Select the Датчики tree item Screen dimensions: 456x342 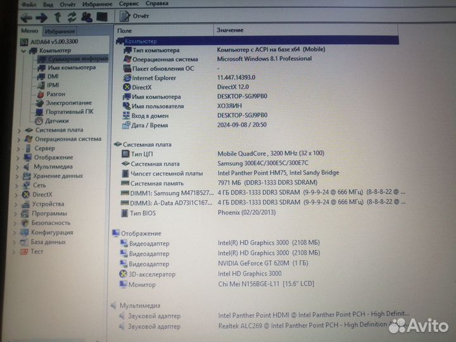52,121
